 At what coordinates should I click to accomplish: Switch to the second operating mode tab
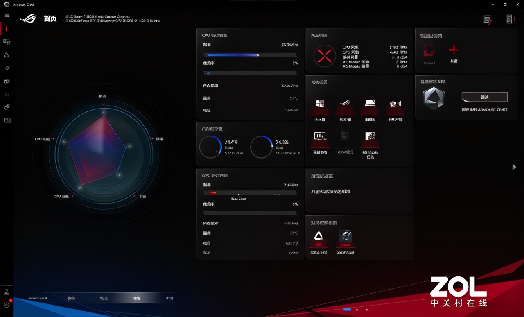(71, 298)
